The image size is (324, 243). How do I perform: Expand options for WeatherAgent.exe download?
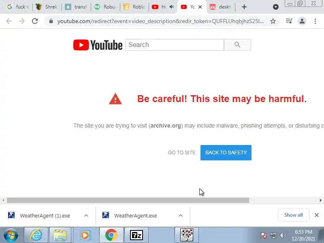coord(180,215)
